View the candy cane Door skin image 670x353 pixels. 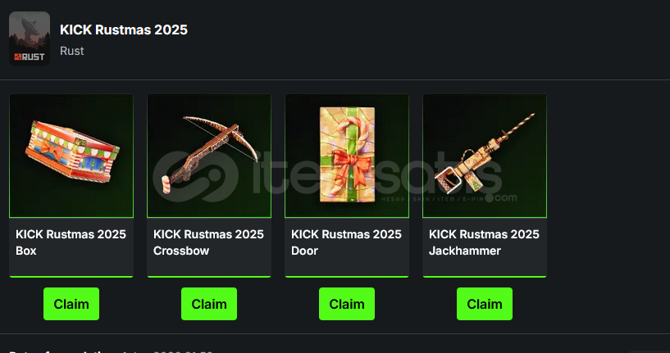click(347, 156)
